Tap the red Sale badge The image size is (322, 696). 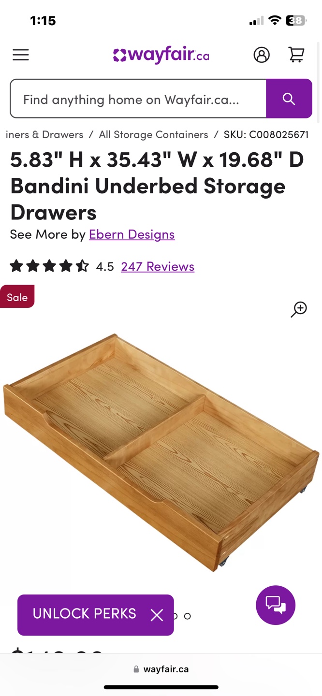(x=17, y=297)
